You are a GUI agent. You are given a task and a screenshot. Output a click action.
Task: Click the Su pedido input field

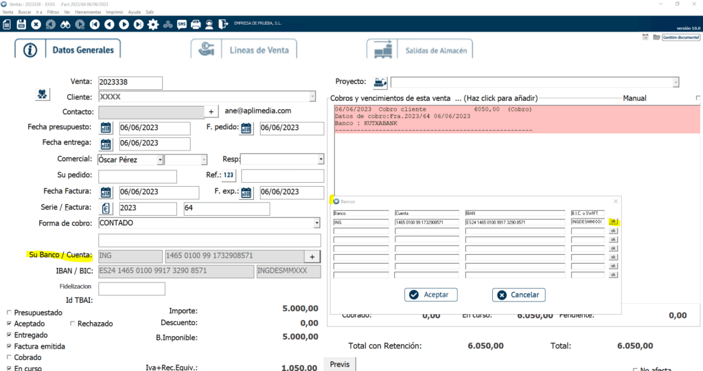pyautogui.click(x=137, y=177)
